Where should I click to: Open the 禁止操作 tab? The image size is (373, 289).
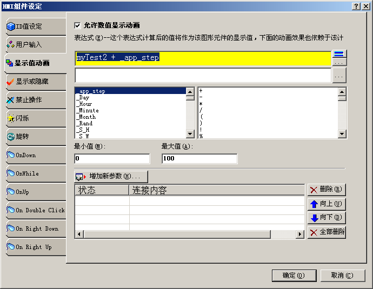[35, 100]
